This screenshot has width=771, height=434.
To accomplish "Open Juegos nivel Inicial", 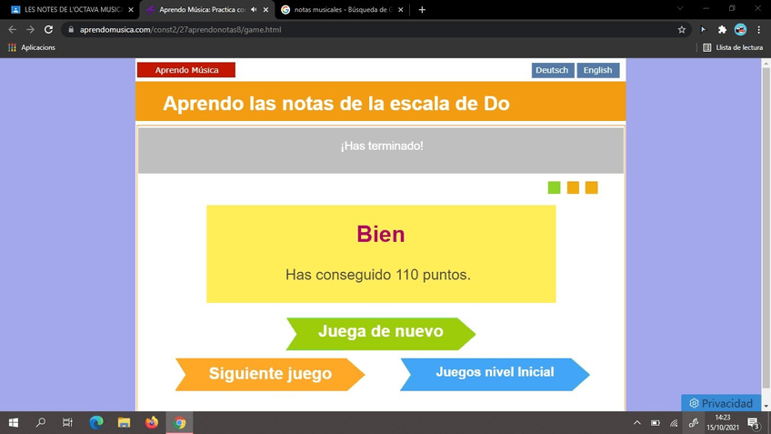I will tap(495, 375).
